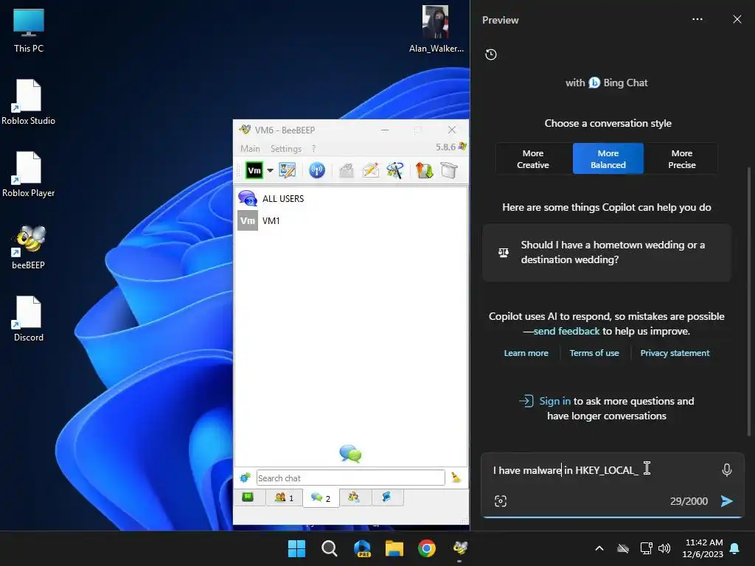The image size is (755, 566).
Task: Open the Privacy statement link
Action: (x=675, y=353)
